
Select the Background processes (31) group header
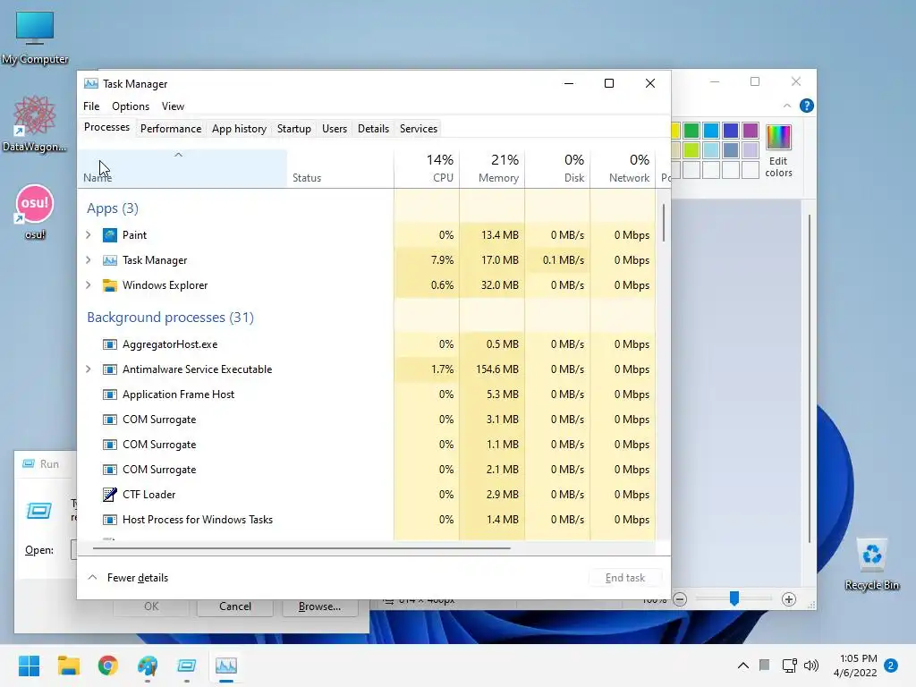coord(171,318)
